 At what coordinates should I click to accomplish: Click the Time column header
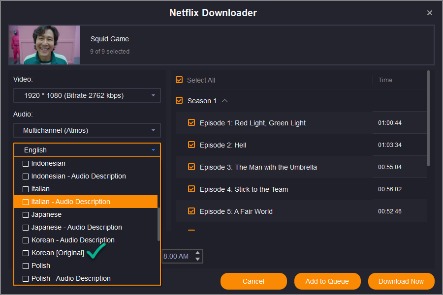coord(385,80)
